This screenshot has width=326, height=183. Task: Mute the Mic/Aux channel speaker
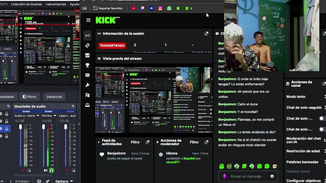45,171
